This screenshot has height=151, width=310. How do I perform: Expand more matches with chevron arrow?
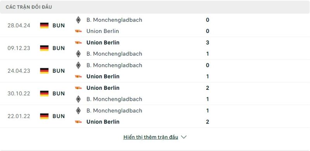[184, 137]
